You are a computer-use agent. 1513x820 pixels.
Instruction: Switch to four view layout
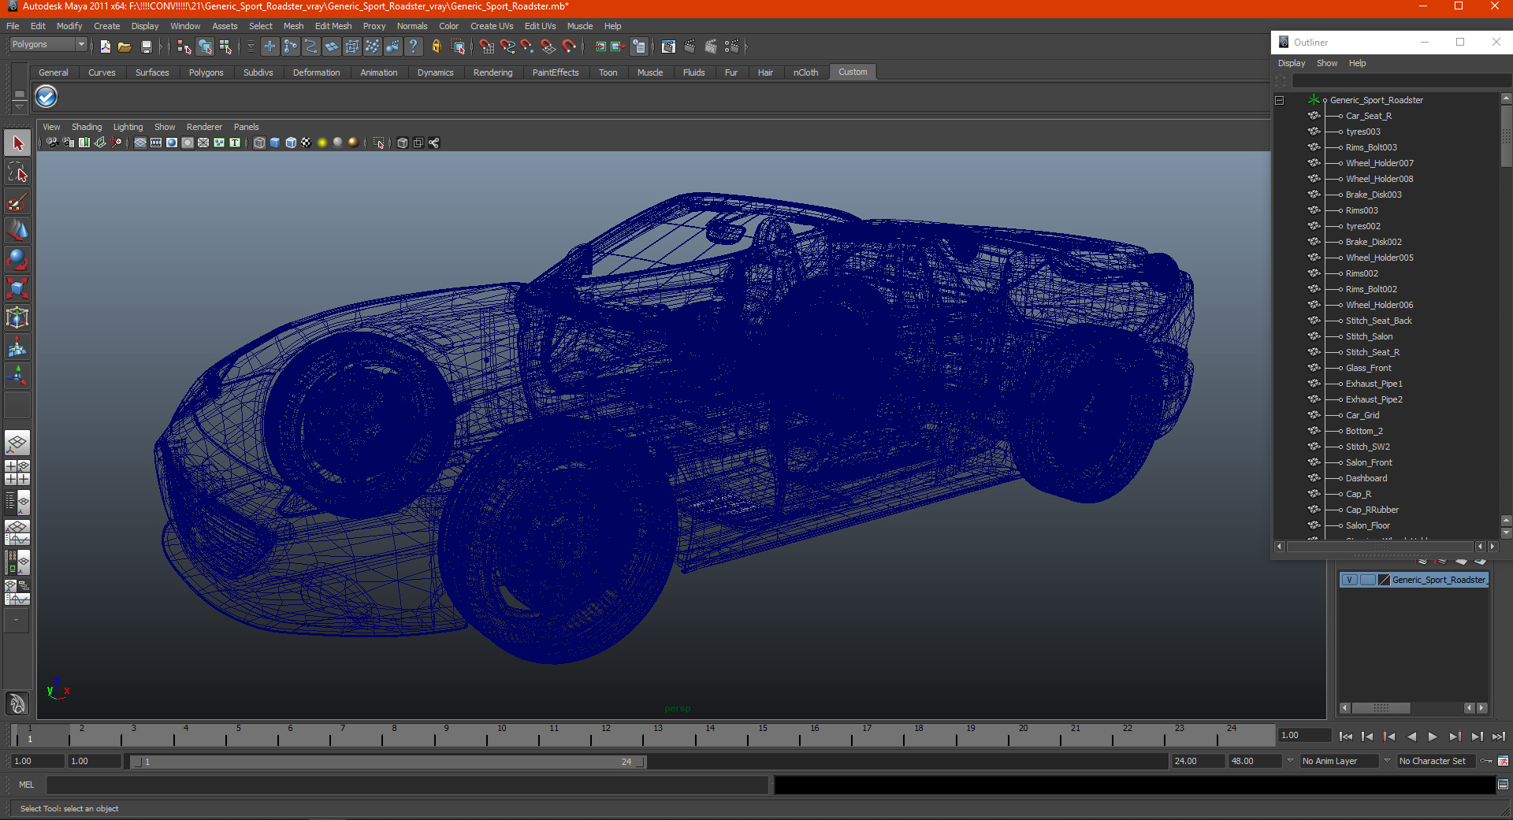pos(17,472)
